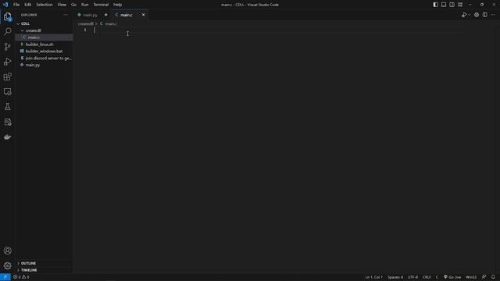Open the Search view
The width and height of the screenshot is (500, 281).
(7, 31)
